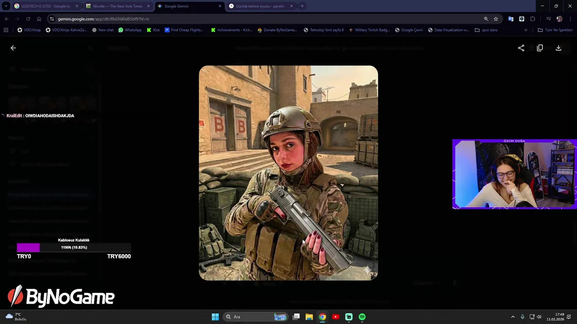Open the weather widget 7°C Bulutlu
The height and width of the screenshot is (324, 577).
click(x=16, y=317)
